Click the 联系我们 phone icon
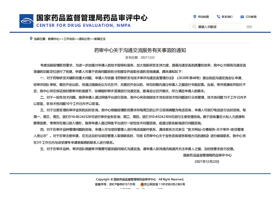The width and height of the screenshot is (280, 198). [218, 17]
